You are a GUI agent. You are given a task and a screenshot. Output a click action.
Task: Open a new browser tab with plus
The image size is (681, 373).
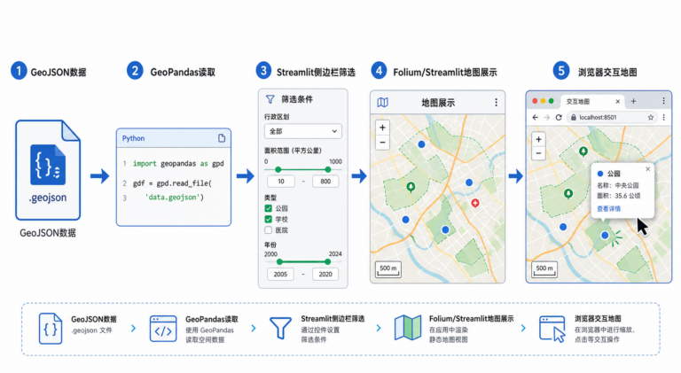pos(633,101)
